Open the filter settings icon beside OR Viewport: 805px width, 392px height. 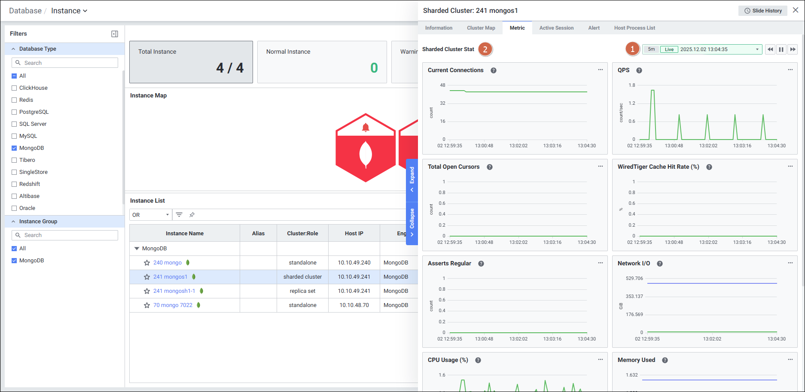pos(179,215)
